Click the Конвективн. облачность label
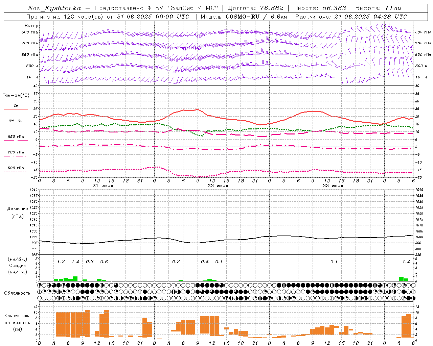Viewport: 433px width, 346px height. (18, 319)
